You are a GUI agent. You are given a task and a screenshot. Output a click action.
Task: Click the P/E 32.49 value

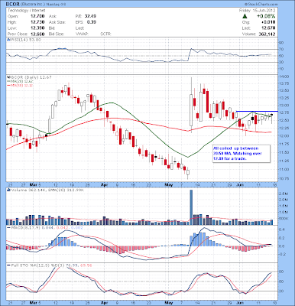(90, 16)
